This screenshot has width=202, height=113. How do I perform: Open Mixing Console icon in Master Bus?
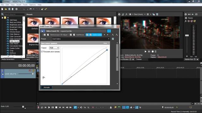[196, 14]
